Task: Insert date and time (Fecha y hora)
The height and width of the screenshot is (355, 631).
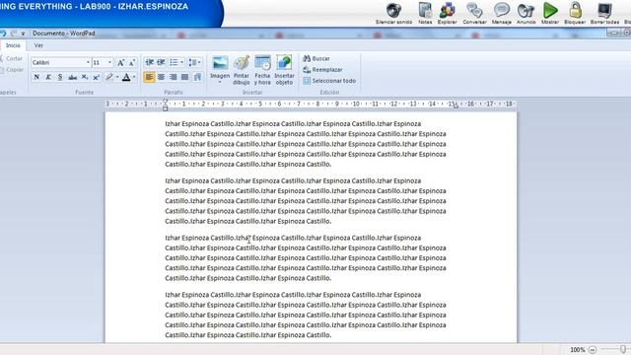Action: [x=262, y=70]
